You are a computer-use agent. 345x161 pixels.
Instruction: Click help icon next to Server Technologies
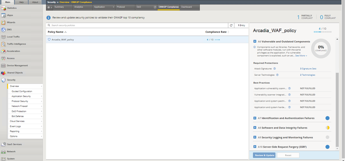coord(277,75)
